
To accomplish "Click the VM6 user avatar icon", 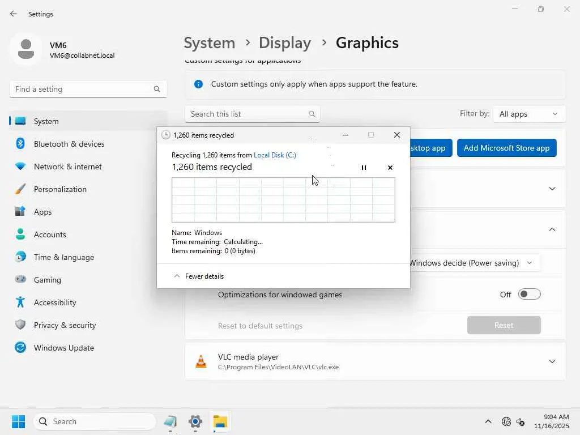I will [26, 50].
